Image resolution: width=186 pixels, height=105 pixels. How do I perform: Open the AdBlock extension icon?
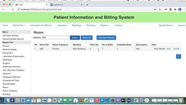point(171,9)
